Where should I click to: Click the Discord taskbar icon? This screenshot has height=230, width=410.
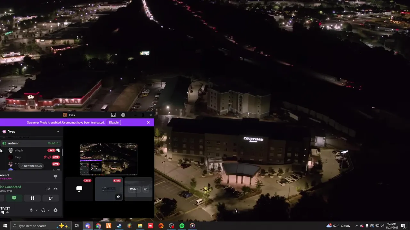(x=88, y=226)
